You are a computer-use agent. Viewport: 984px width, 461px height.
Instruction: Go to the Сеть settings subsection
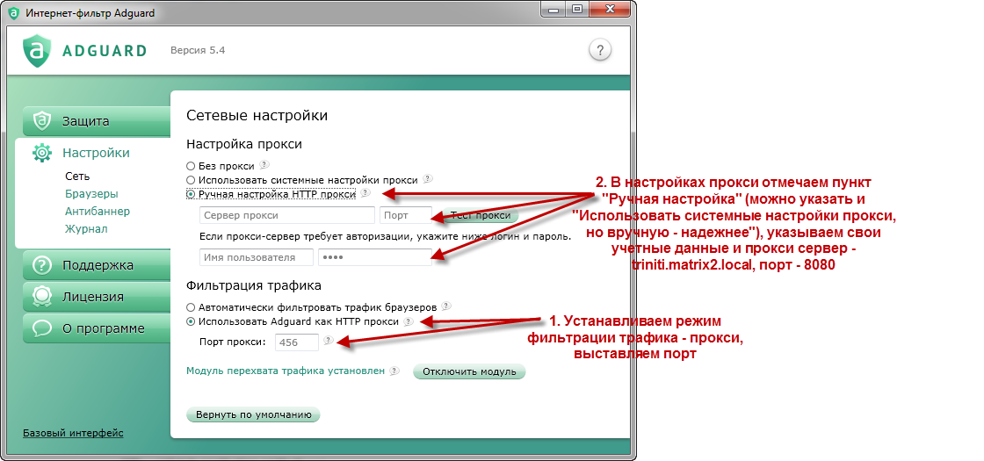(x=77, y=176)
